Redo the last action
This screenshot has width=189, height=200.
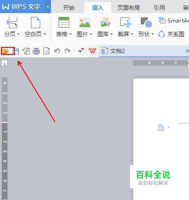pos(67,51)
